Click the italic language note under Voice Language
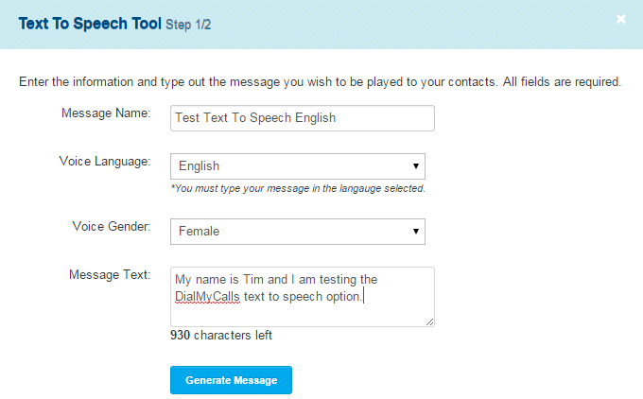The height and width of the screenshot is (399, 643). coord(298,189)
